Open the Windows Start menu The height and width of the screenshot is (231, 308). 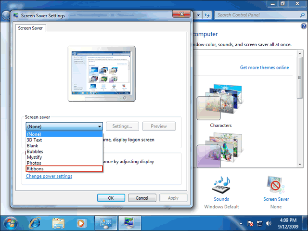(10, 223)
